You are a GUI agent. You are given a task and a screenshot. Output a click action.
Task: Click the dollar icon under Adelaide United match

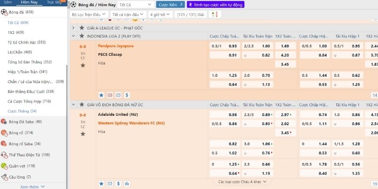[x=119, y=184]
